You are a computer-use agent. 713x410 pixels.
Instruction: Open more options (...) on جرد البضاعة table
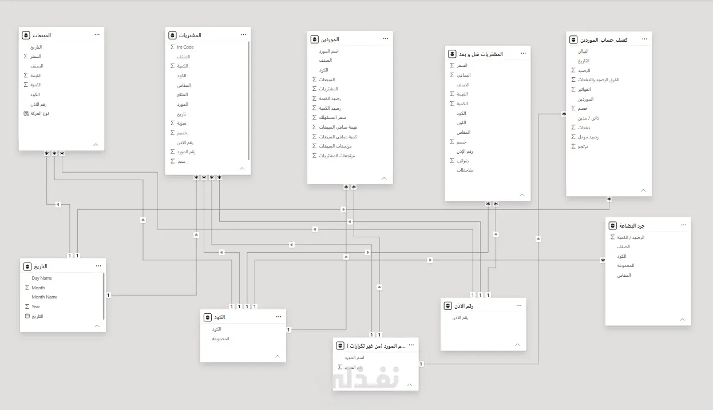click(x=683, y=225)
